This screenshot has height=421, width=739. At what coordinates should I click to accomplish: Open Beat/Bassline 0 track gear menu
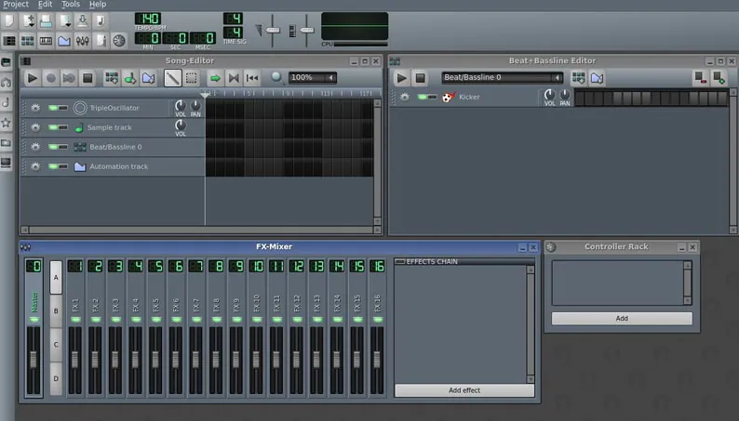coord(35,147)
